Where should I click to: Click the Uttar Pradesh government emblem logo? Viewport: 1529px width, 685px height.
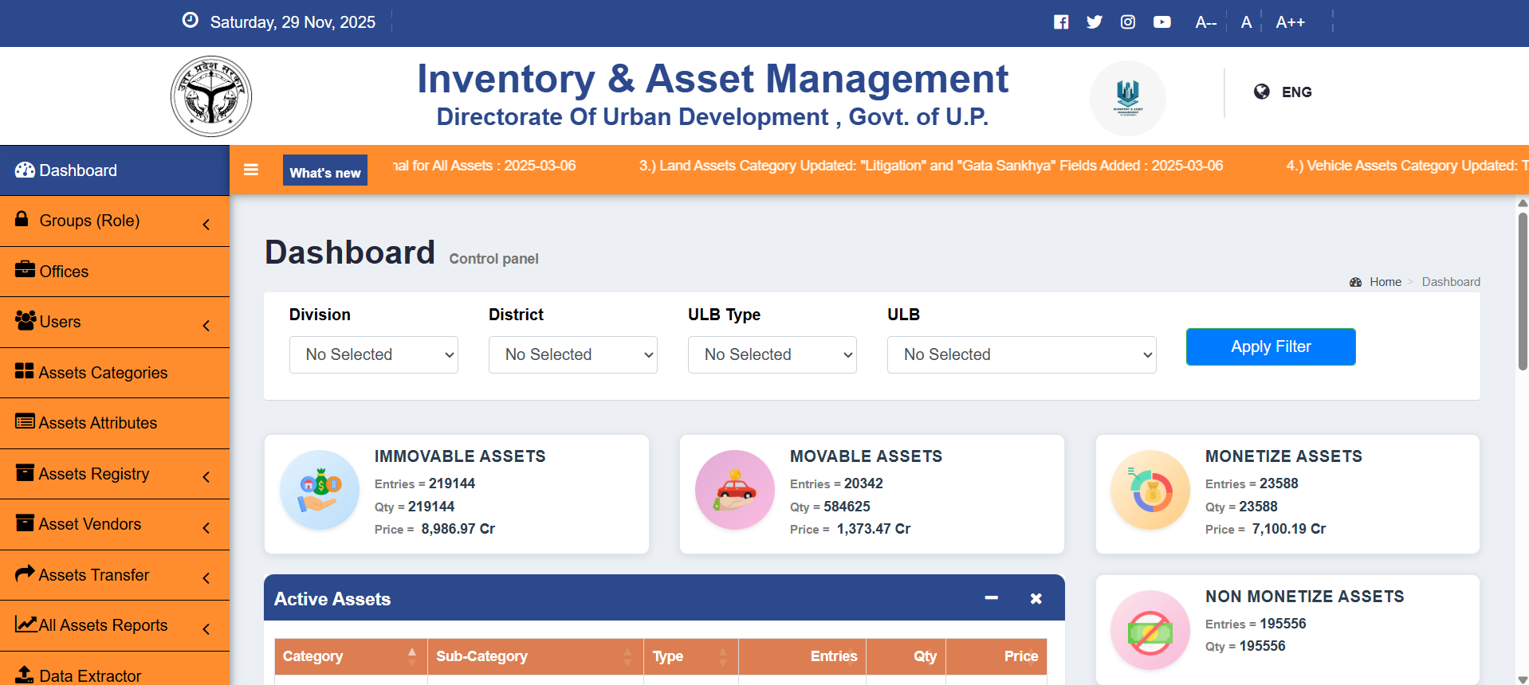click(x=211, y=96)
